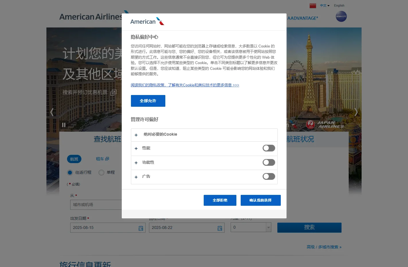
Task: Select the 单程 radio button
Action: (101, 173)
